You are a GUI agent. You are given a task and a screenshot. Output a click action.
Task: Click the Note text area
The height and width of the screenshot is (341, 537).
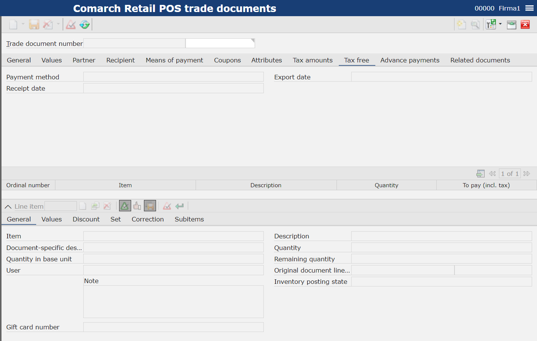(x=173, y=302)
